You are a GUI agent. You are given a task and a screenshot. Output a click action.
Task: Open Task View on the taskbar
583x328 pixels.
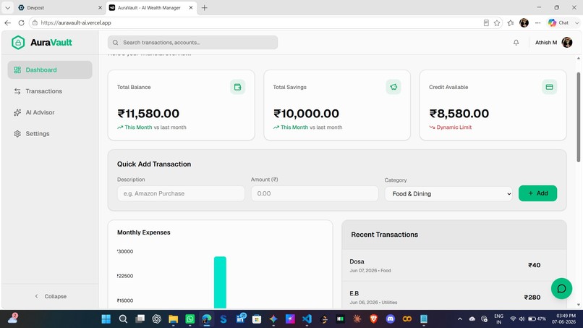[140, 319]
